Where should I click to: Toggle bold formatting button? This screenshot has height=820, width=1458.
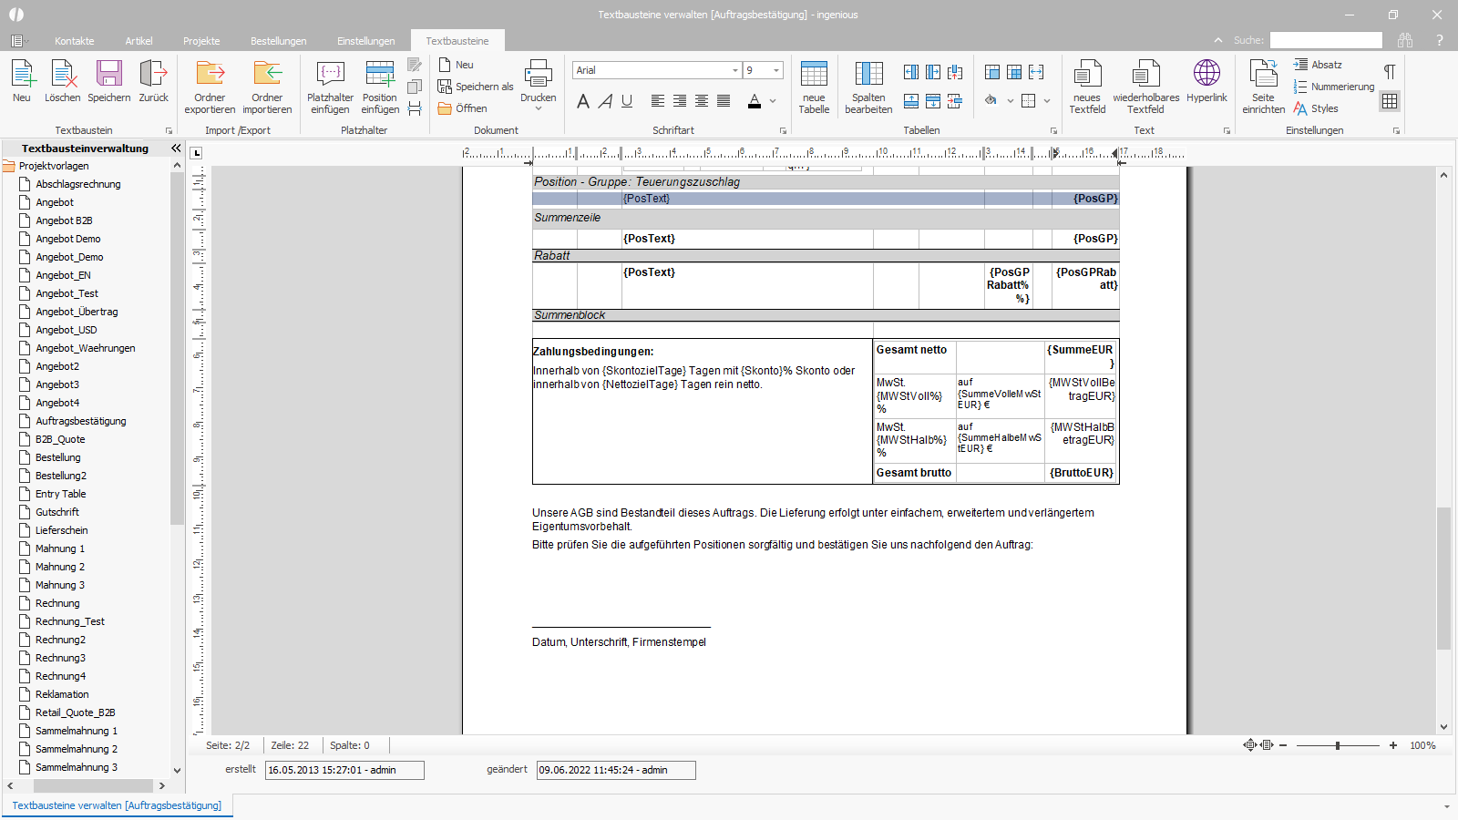point(583,101)
